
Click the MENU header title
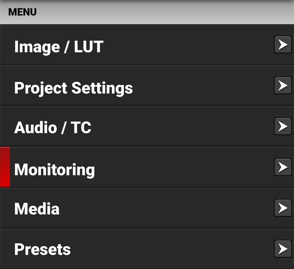22,12
